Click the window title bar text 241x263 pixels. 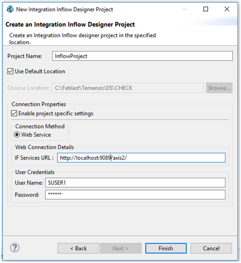pos(64,9)
